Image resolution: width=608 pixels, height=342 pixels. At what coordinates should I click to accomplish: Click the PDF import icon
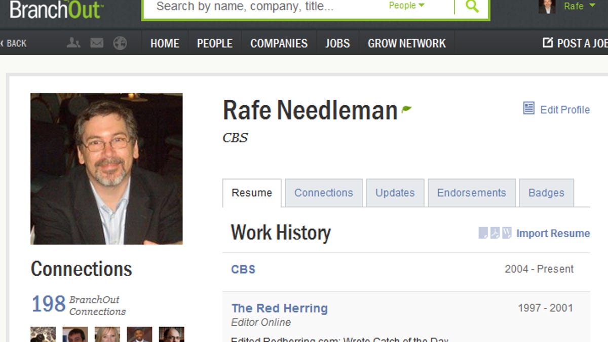pyautogui.click(x=495, y=233)
